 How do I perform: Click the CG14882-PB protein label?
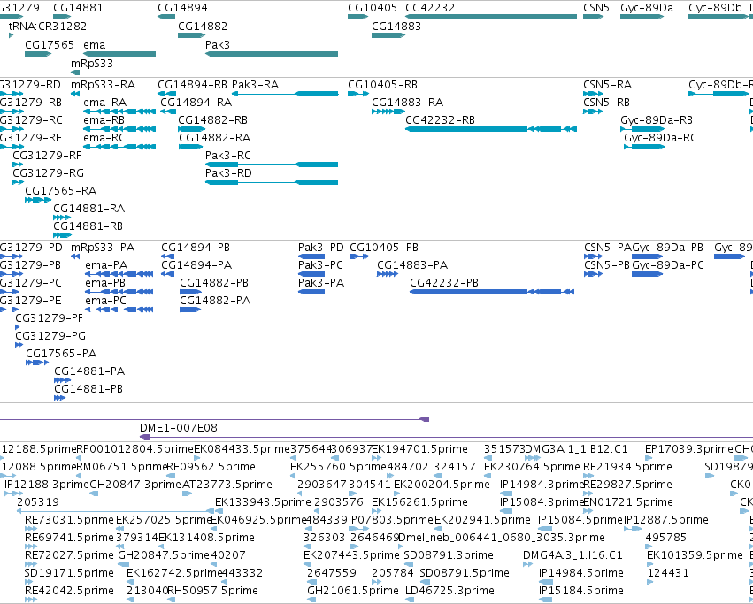coord(214,283)
